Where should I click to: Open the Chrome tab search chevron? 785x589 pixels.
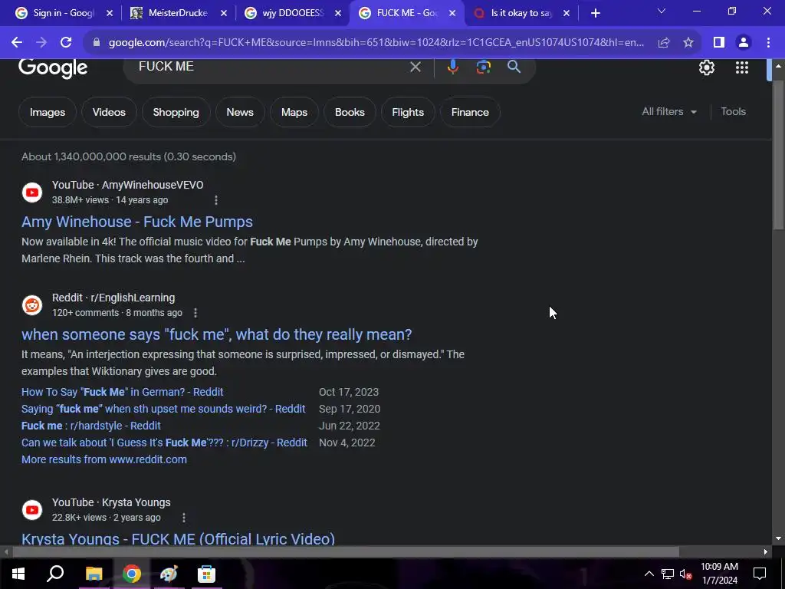(662, 11)
